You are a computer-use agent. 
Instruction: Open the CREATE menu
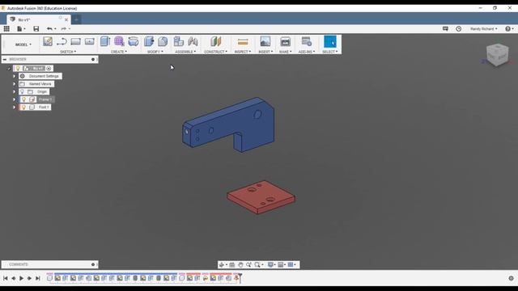pyautogui.click(x=119, y=52)
